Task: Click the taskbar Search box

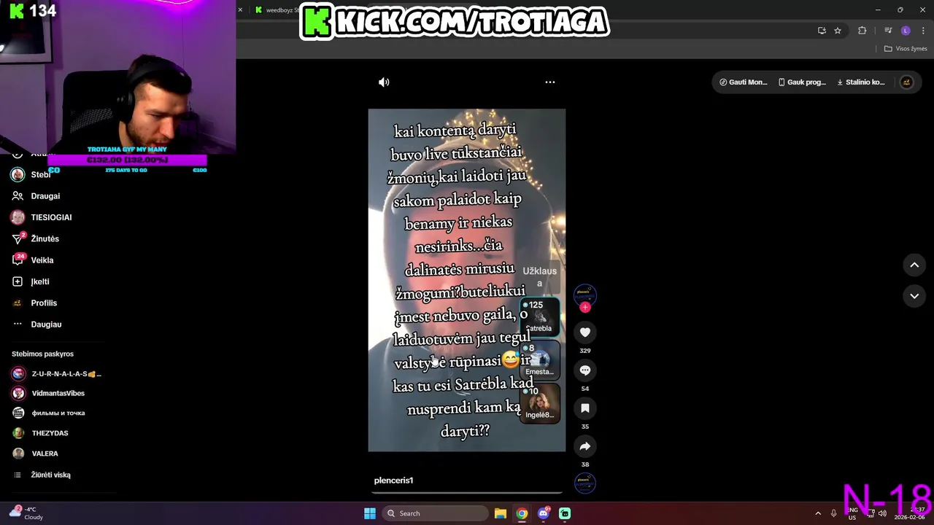Action: click(436, 513)
